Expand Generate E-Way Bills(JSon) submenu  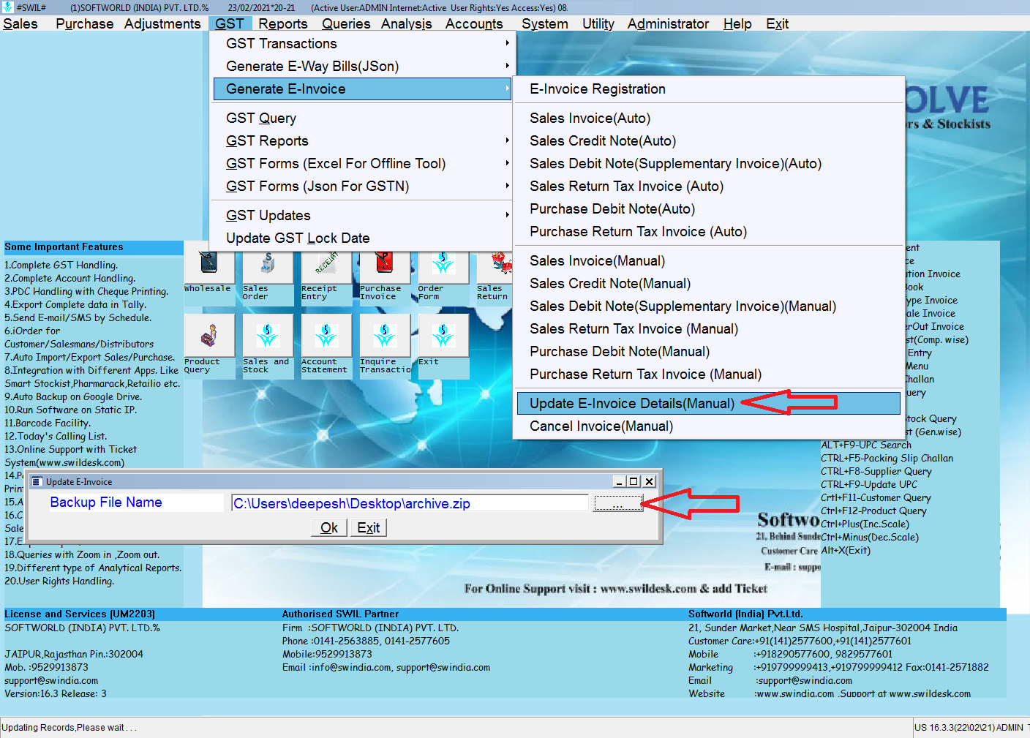coord(362,67)
